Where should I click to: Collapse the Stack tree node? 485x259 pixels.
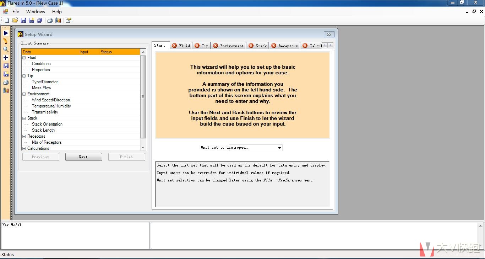tap(24, 118)
